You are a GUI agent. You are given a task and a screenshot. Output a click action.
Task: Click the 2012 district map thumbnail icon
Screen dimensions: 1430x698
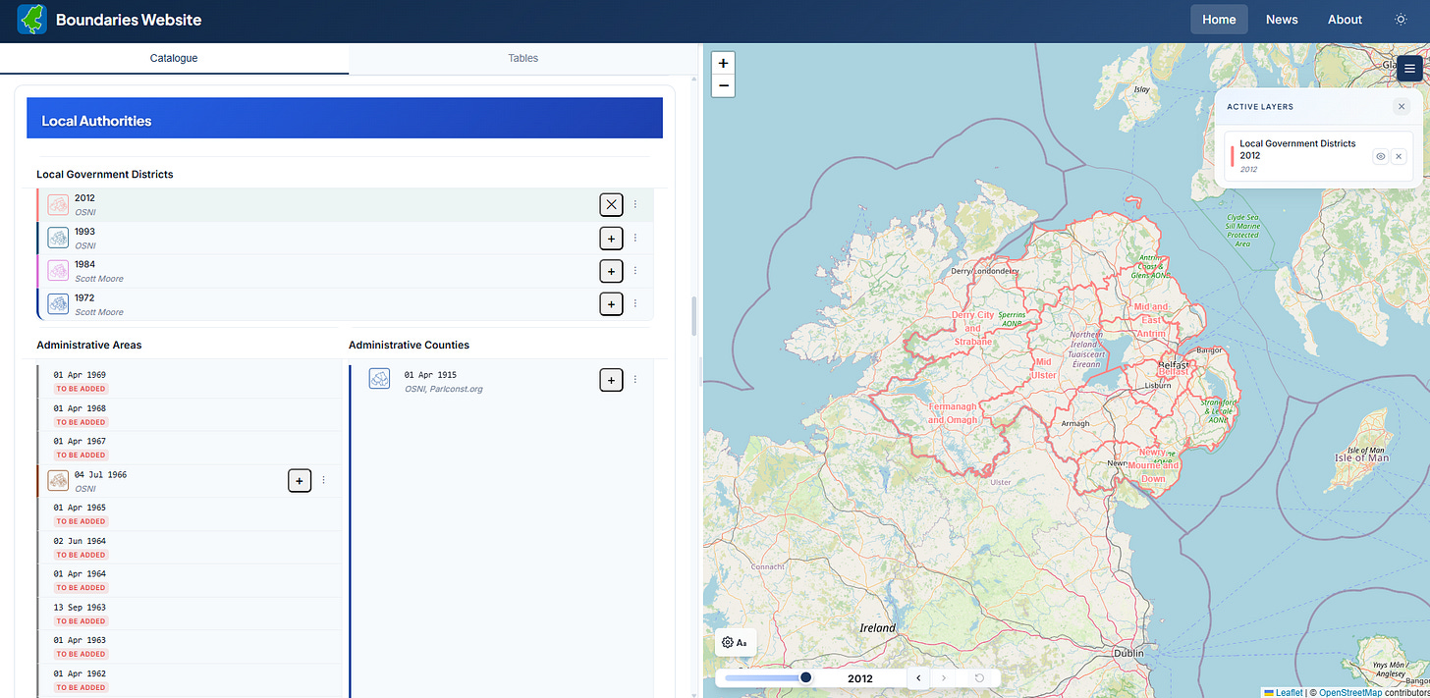pyautogui.click(x=58, y=204)
